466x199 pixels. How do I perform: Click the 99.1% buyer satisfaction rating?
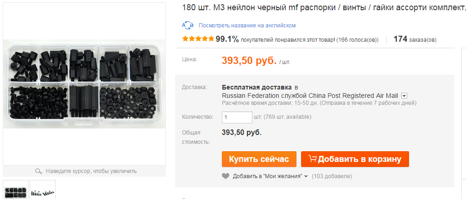pyautogui.click(x=227, y=39)
